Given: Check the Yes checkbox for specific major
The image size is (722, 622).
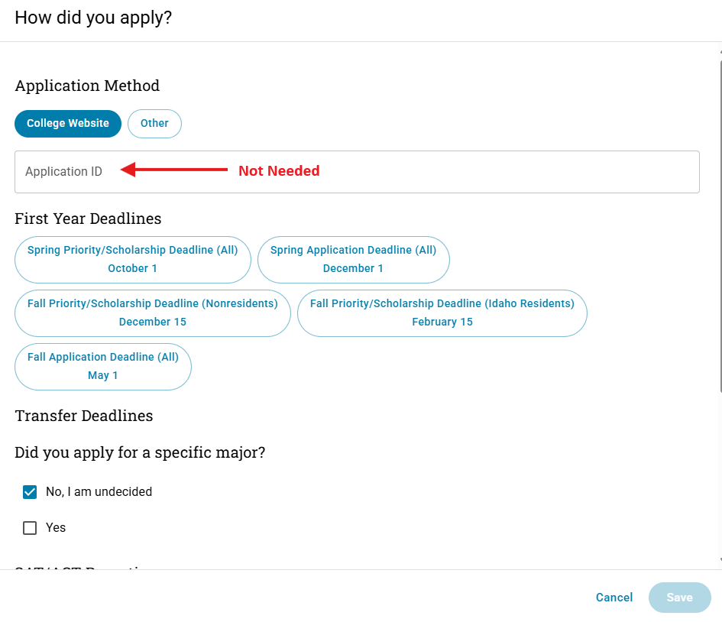Looking at the screenshot, I should click(30, 528).
